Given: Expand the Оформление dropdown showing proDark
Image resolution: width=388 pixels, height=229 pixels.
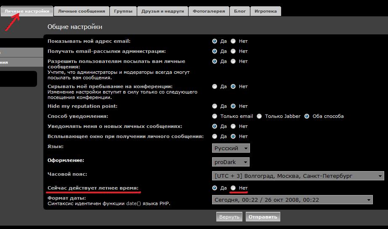Looking at the screenshot, I should 231,162.
